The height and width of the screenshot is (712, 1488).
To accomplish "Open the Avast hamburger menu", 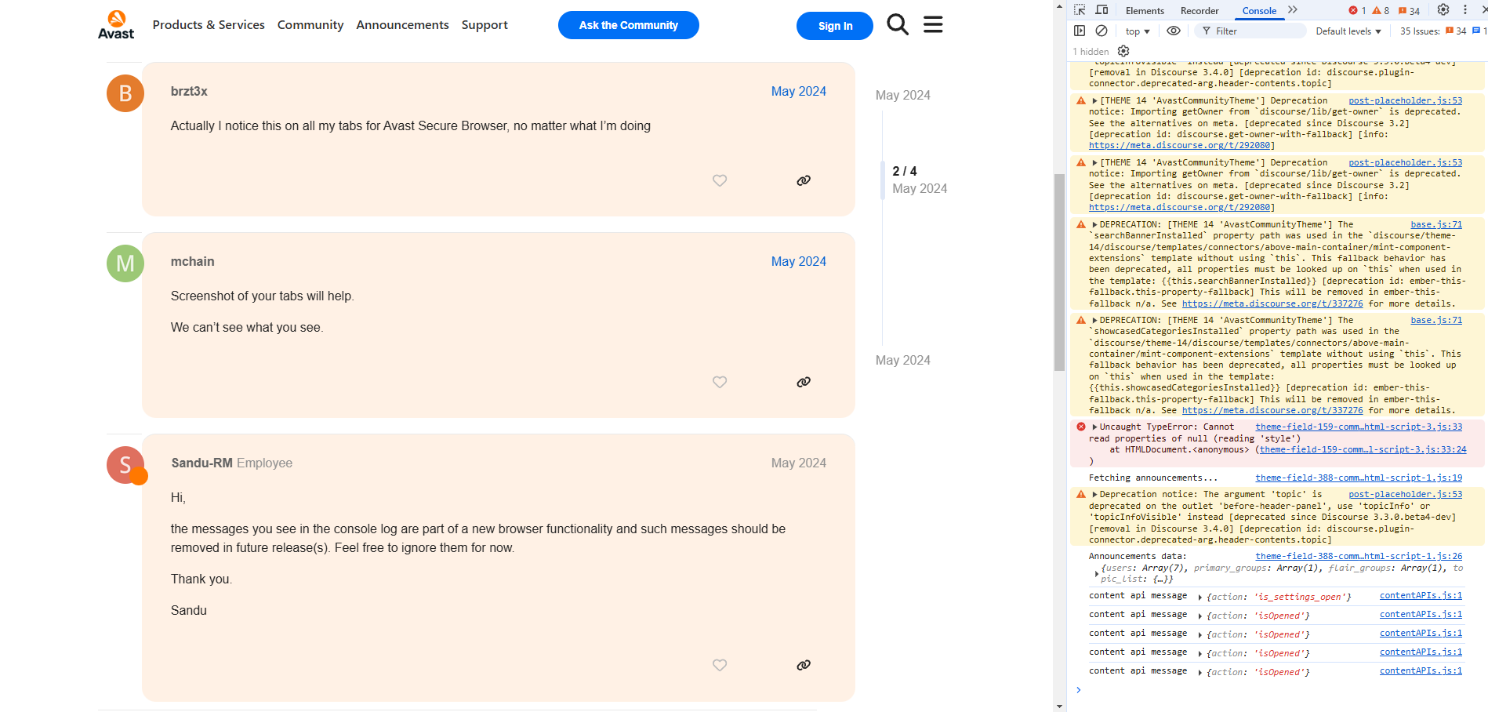I will click(x=933, y=25).
